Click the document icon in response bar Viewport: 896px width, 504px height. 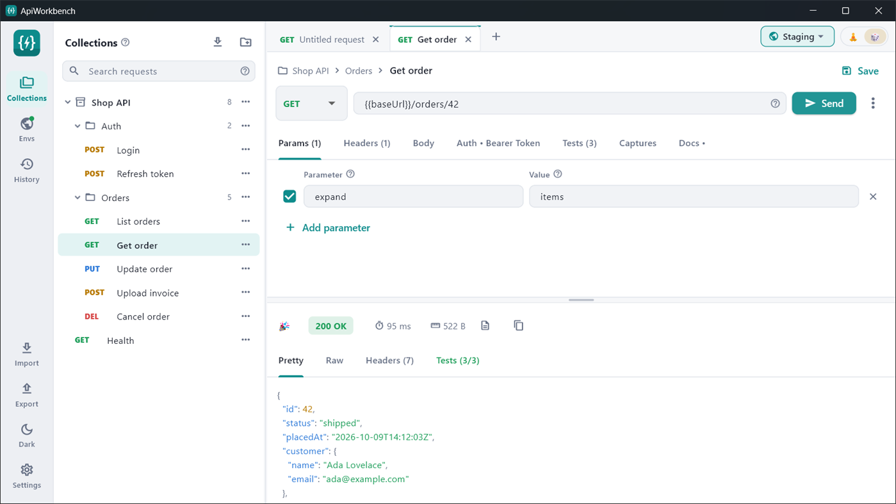coord(485,325)
